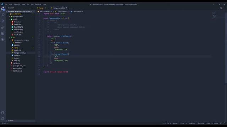Screen dimensions: 227x127
Task: Click the unsaved dot on ComponentJSX.js tab
Action: [67, 8]
